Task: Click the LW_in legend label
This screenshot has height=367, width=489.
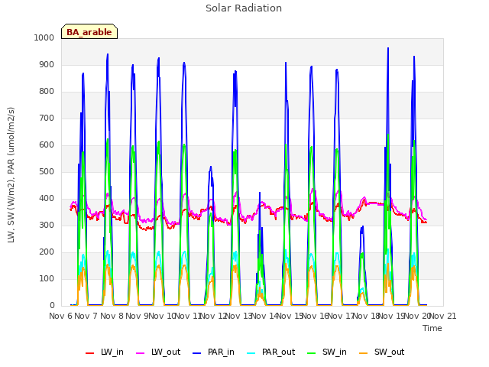Action: [112, 352]
